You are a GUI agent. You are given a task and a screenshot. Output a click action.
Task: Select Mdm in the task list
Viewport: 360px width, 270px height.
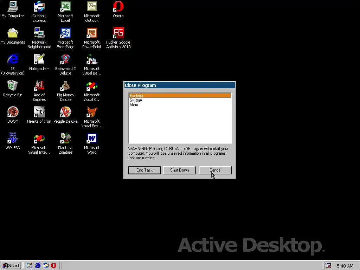(x=180, y=105)
